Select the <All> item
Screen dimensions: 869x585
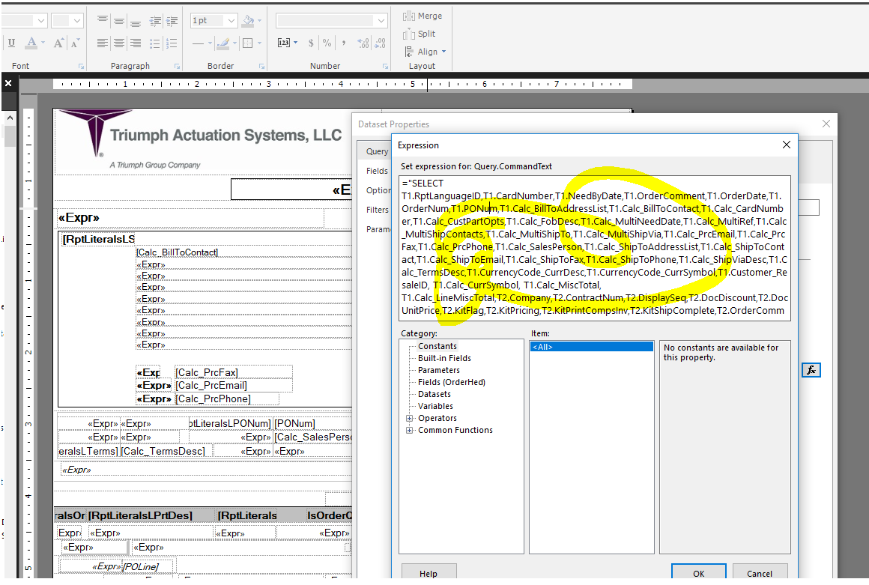pyautogui.click(x=591, y=347)
